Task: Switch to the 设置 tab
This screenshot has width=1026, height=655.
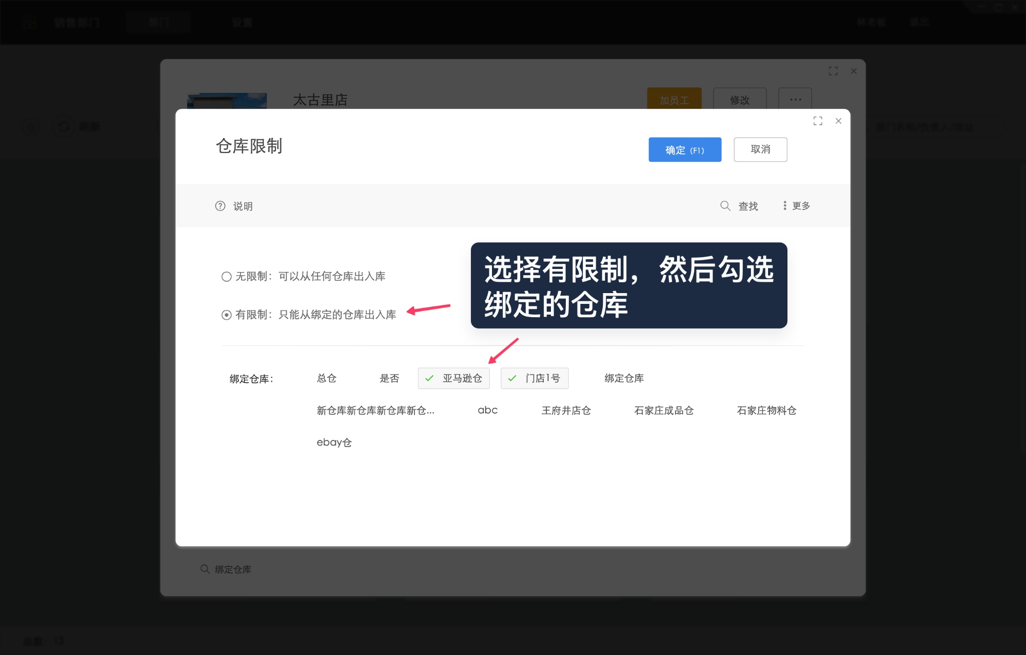Action: coord(242,22)
